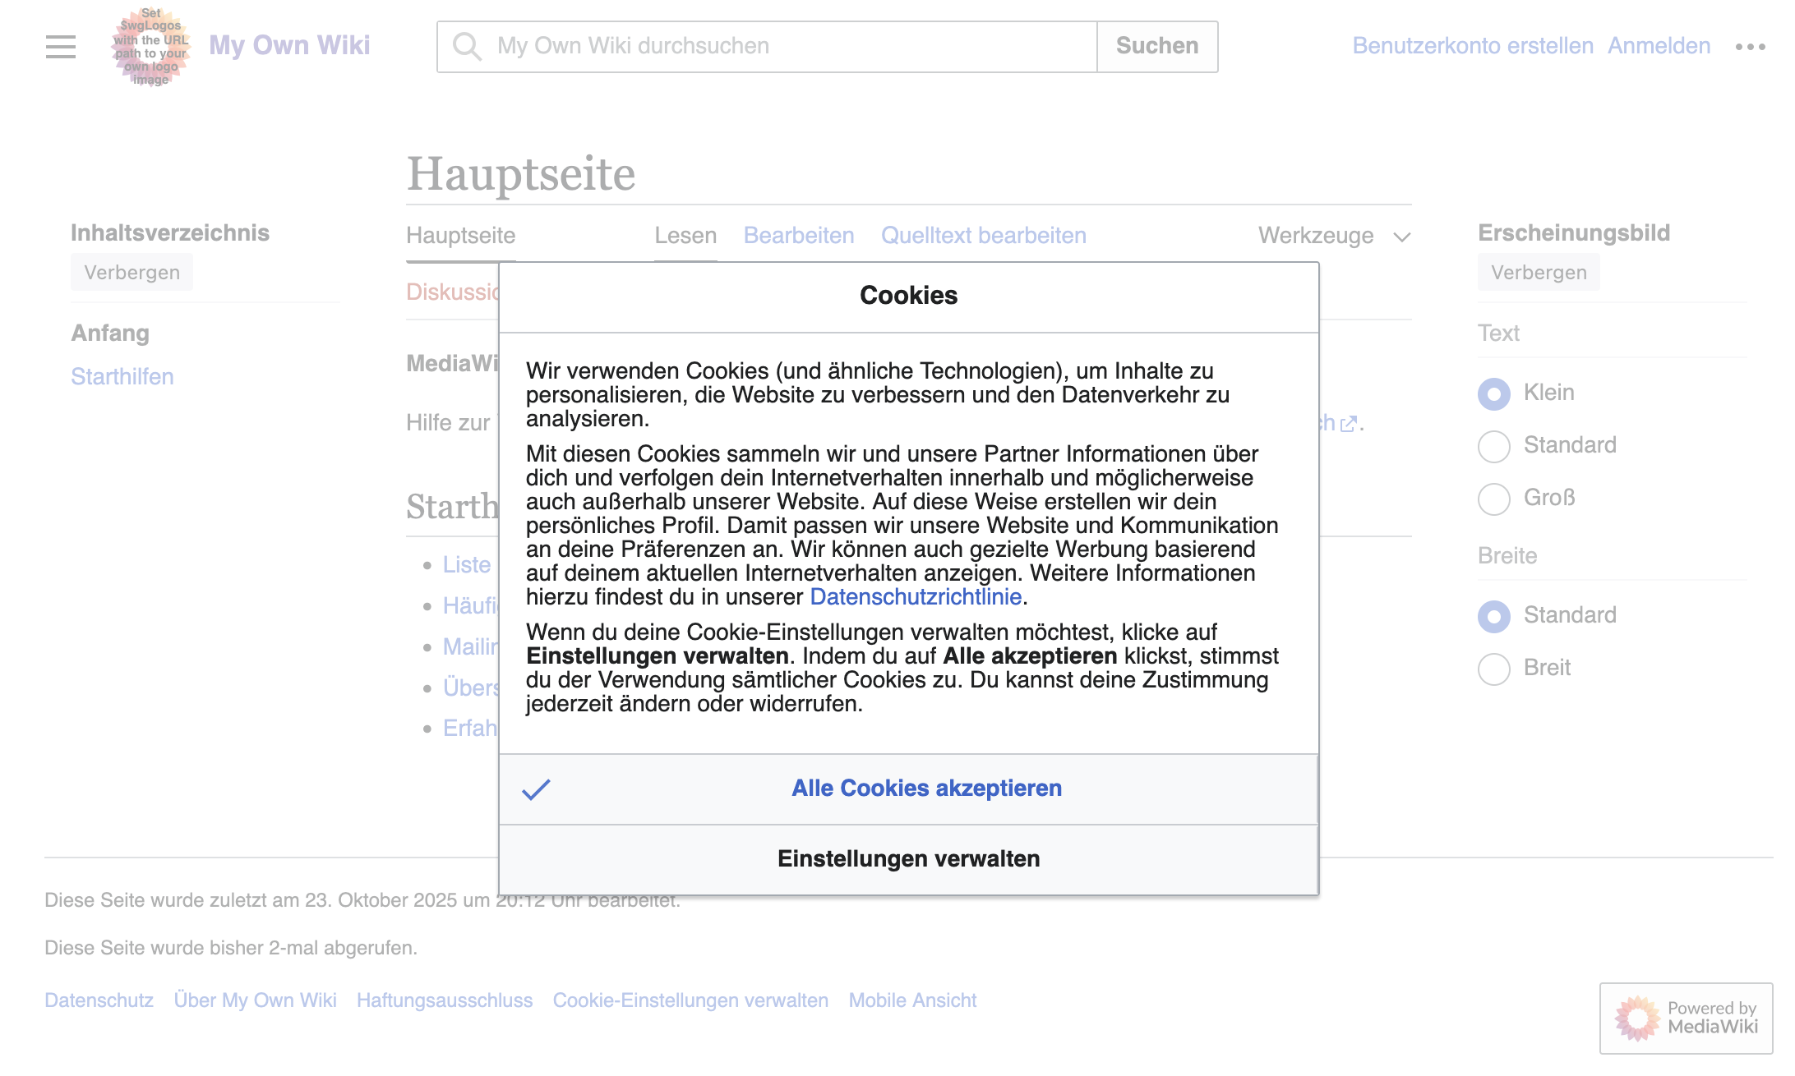Open the Quelltext bearbeiten tab

point(983,236)
